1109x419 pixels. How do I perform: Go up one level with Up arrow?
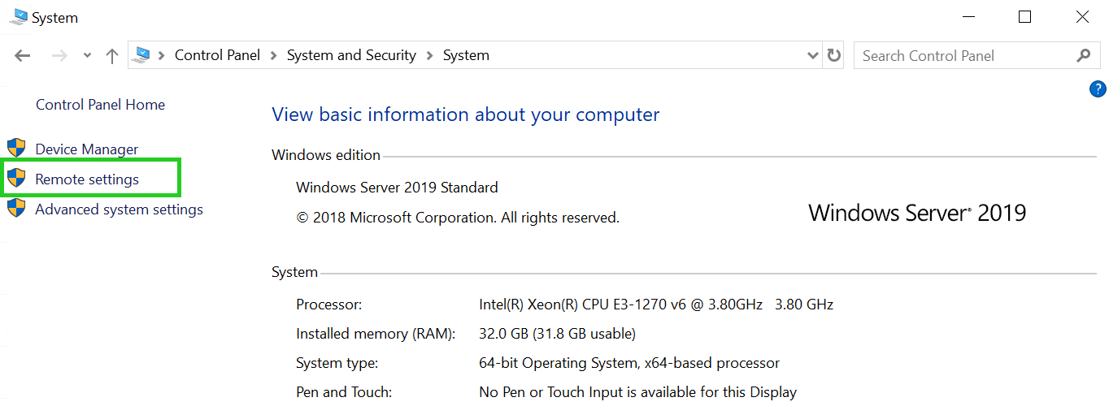(112, 56)
